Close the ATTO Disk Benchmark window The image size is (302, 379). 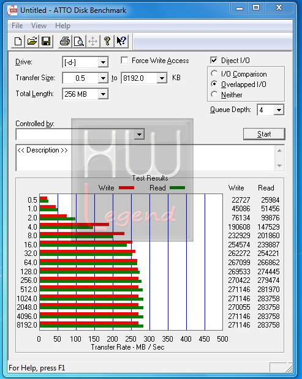279,8
